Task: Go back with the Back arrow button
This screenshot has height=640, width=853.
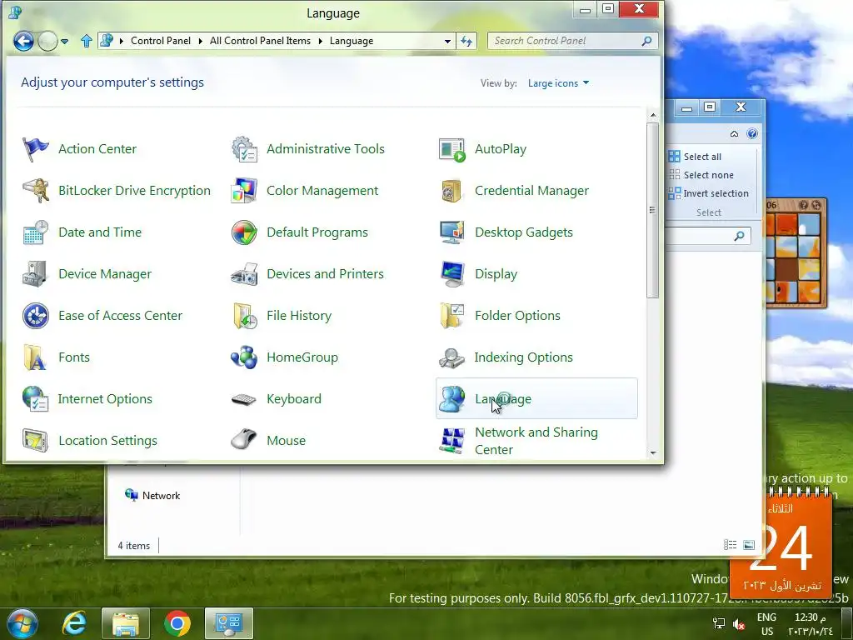Action: [23, 42]
